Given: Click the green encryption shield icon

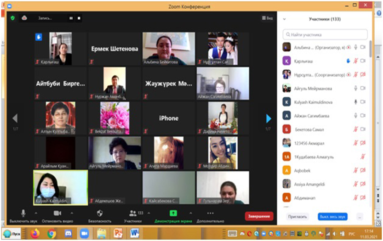Looking at the screenshot, I should [12, 18].
